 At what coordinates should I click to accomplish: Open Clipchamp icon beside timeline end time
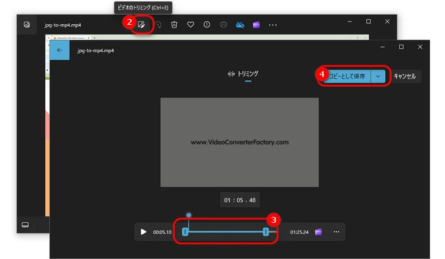click(x=318, y=232)
